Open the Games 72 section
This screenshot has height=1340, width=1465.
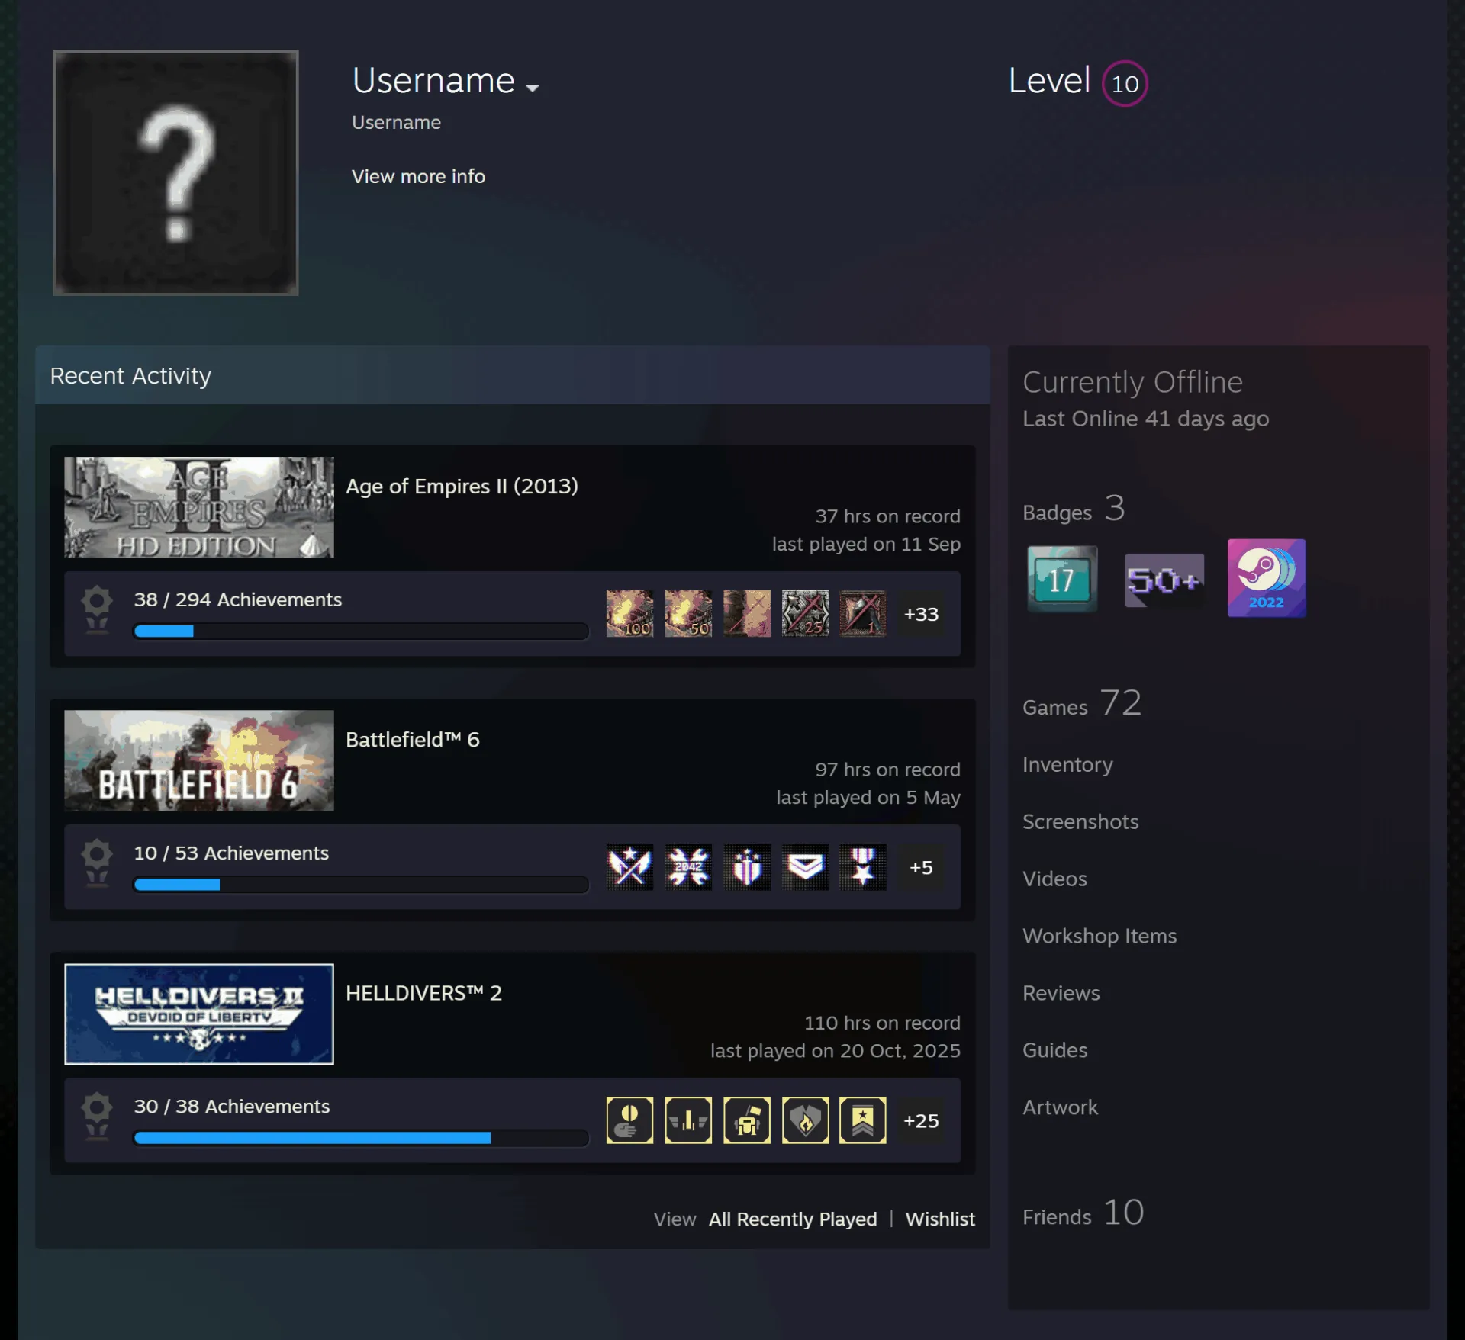coord(1082,702)
